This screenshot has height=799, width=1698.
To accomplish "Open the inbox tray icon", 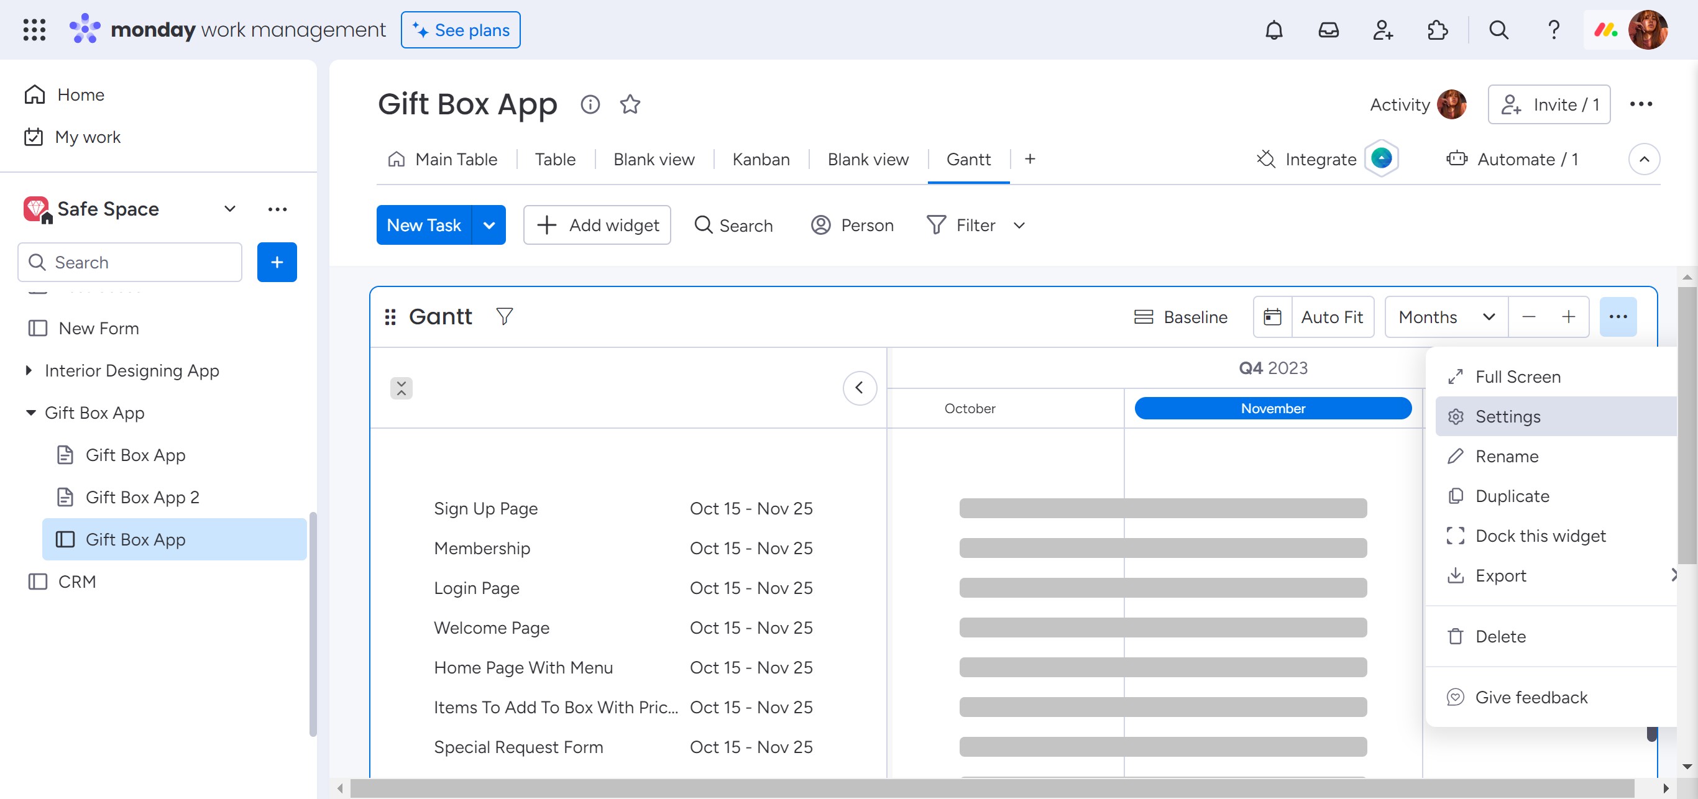I will [1328, 30].
